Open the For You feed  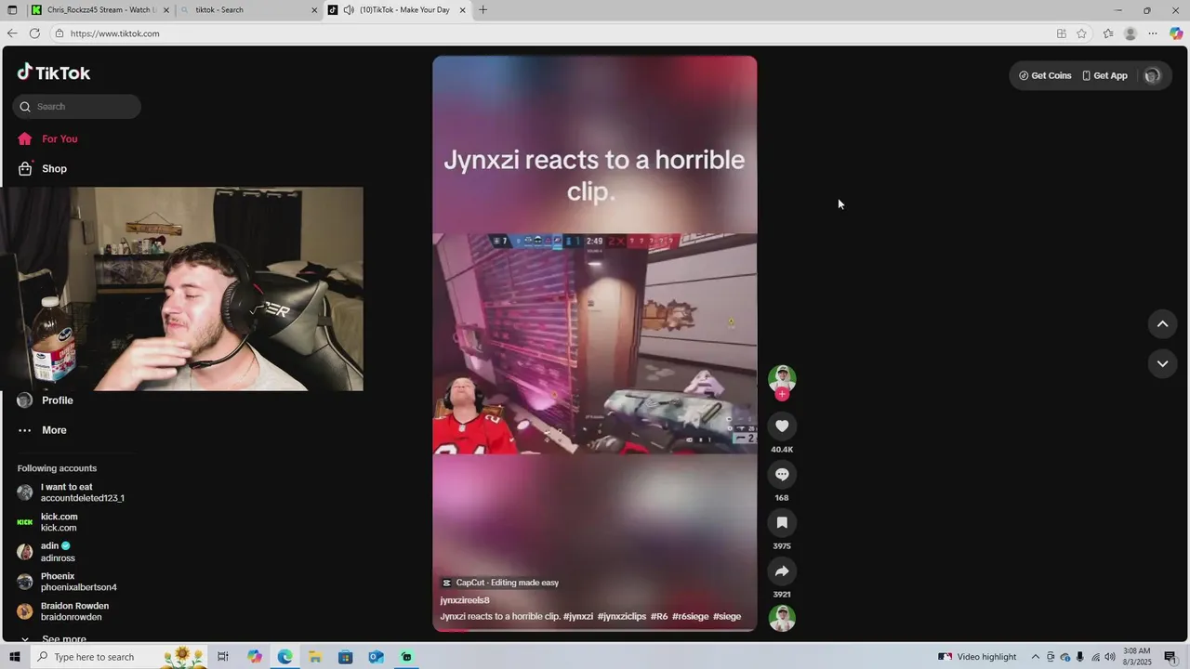(x=47, y=138)
